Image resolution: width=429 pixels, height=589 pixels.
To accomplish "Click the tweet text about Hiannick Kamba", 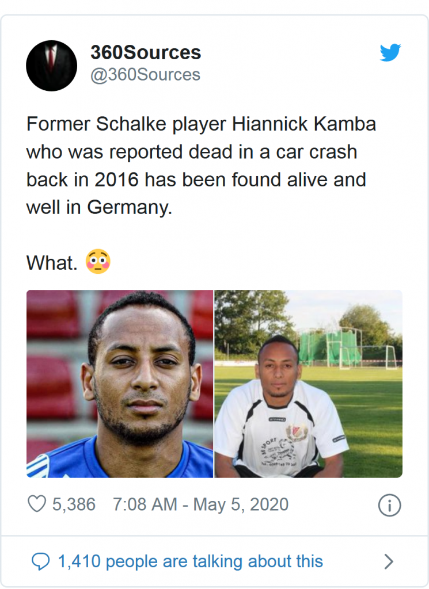I will pyautogui.click(x=196, y=166).
